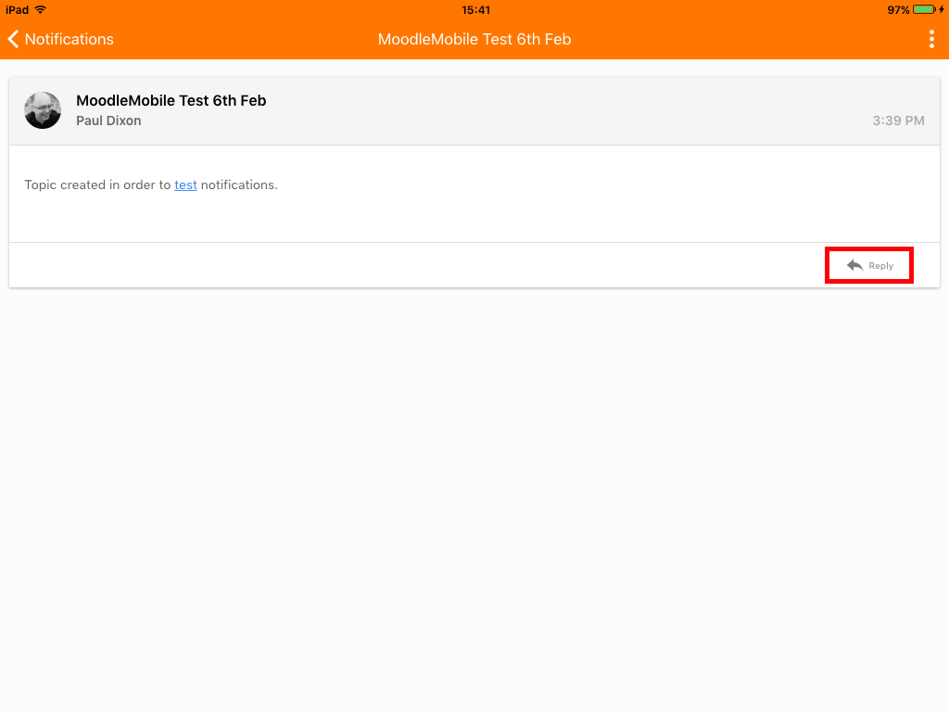Tap the 3:39 PM timestamp

pos(898,121)
